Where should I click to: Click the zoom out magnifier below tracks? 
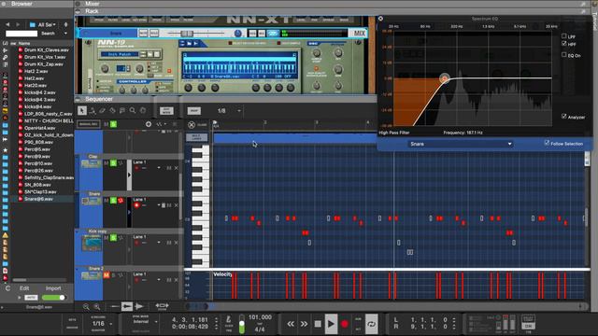(86, 307)
